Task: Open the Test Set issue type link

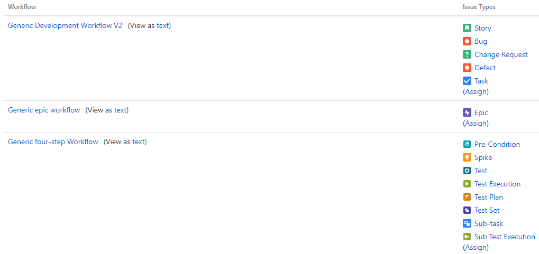Action: coord(487,210)
